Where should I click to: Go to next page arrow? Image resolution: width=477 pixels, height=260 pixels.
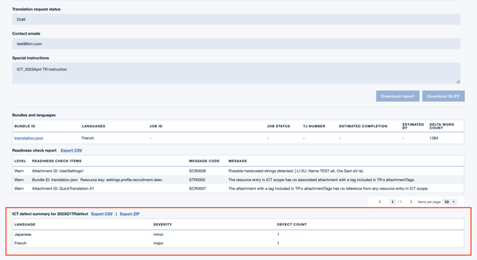(x=411, y=202)
